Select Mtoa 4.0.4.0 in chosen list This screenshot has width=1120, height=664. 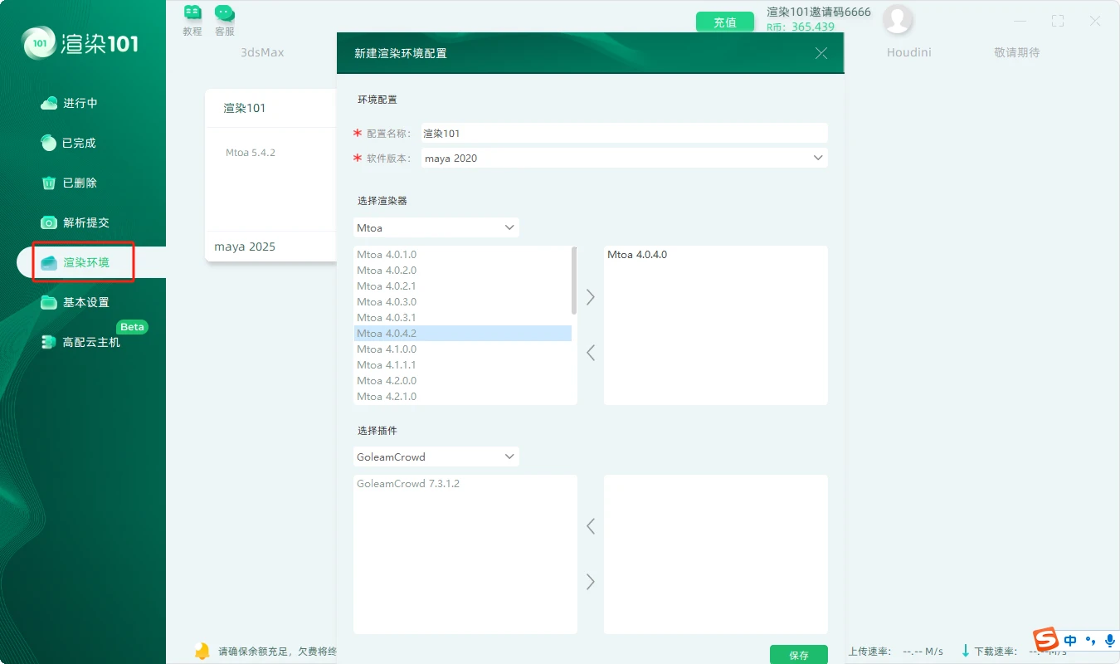click(715, 255)
